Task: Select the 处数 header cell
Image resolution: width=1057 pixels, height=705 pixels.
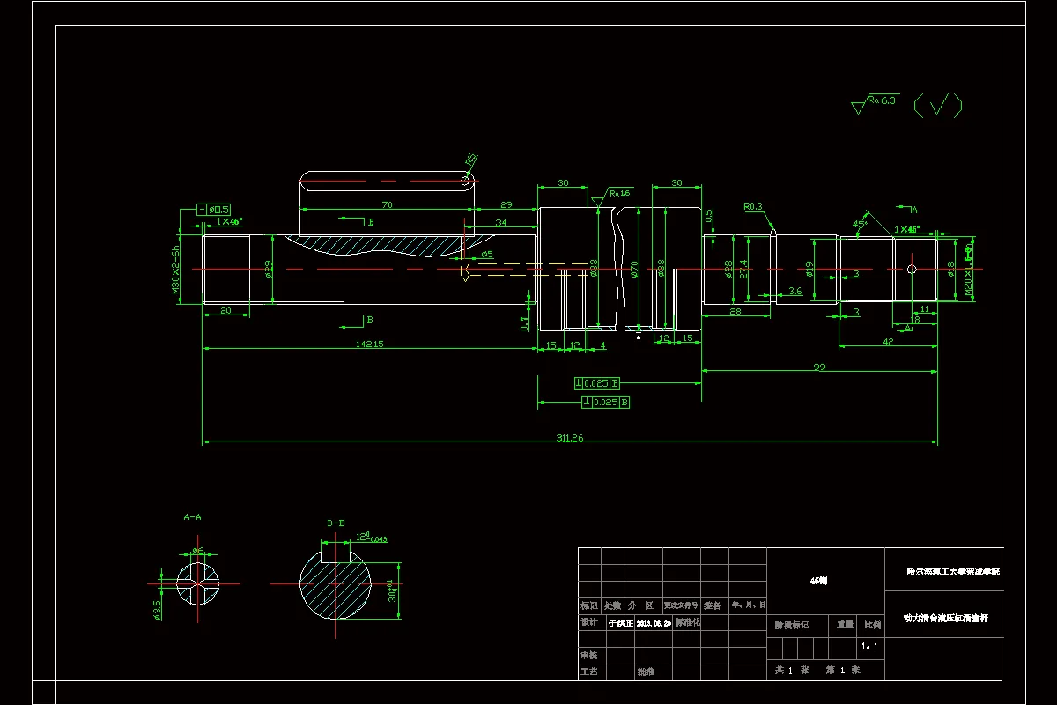Action: (x=612, y=606)
